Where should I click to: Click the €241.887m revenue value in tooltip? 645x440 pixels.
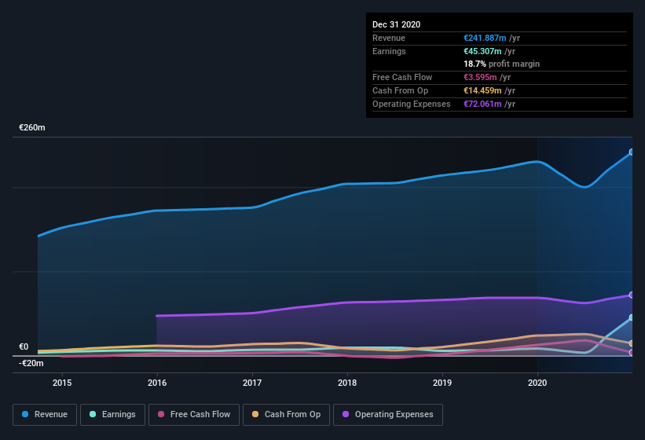485,38
